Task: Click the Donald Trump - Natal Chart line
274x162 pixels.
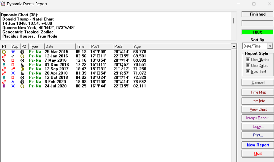Action: [x=28, y=19]
